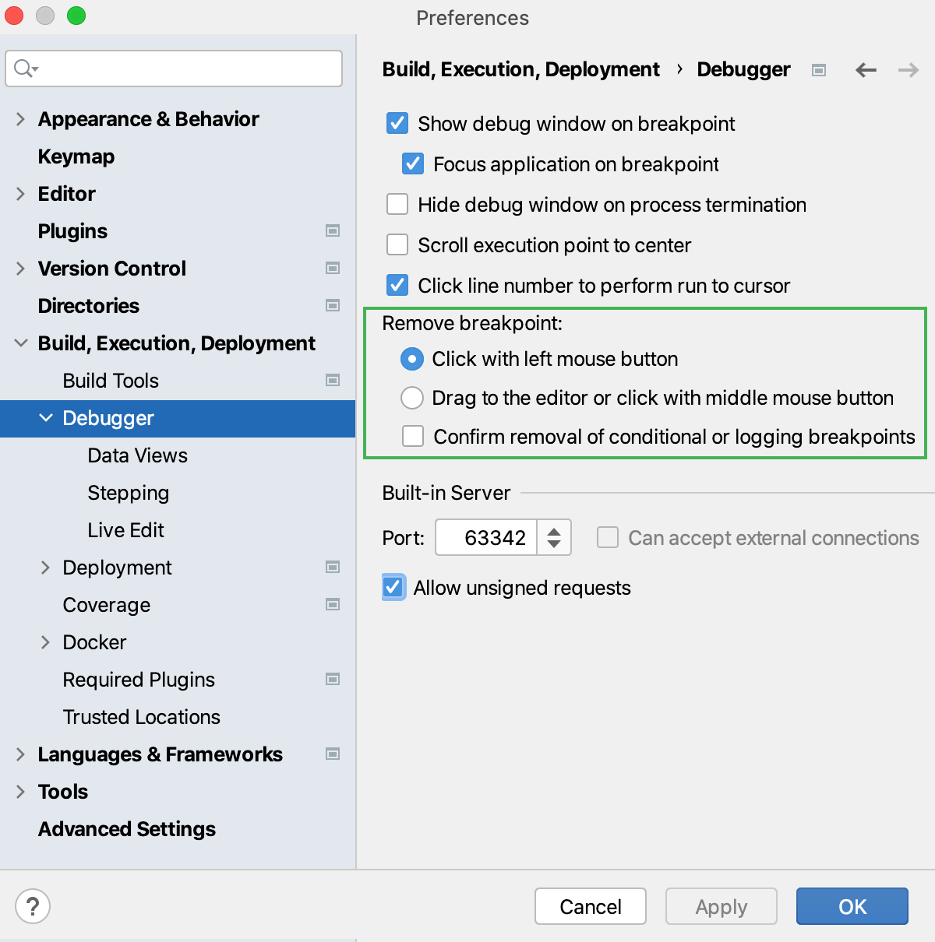
Task: Click the Apply button
Action: (721, 906)
